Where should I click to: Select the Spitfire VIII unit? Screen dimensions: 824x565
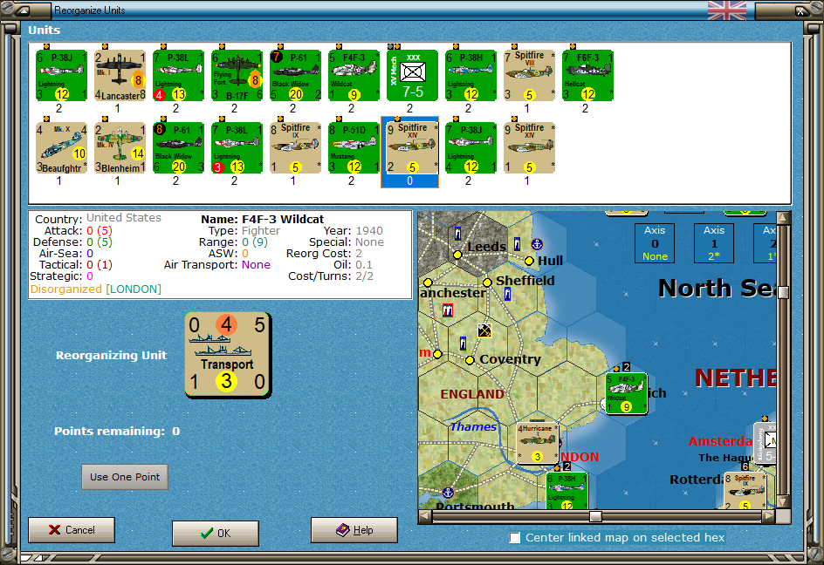[x=529, y=75]
